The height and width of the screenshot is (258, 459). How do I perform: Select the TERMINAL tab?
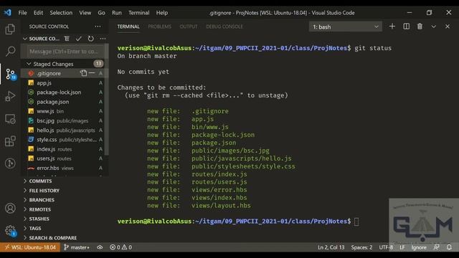(x=128, y=27)
